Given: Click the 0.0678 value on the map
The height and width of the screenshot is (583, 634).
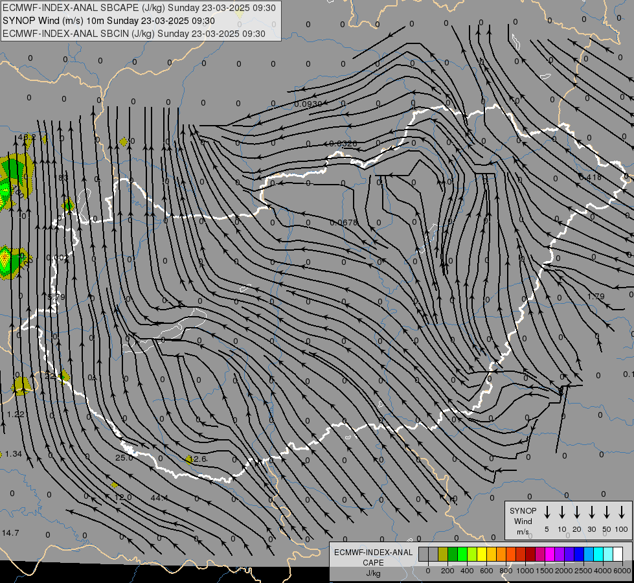Looking at the screenshot, I should (x=344, y=223).
